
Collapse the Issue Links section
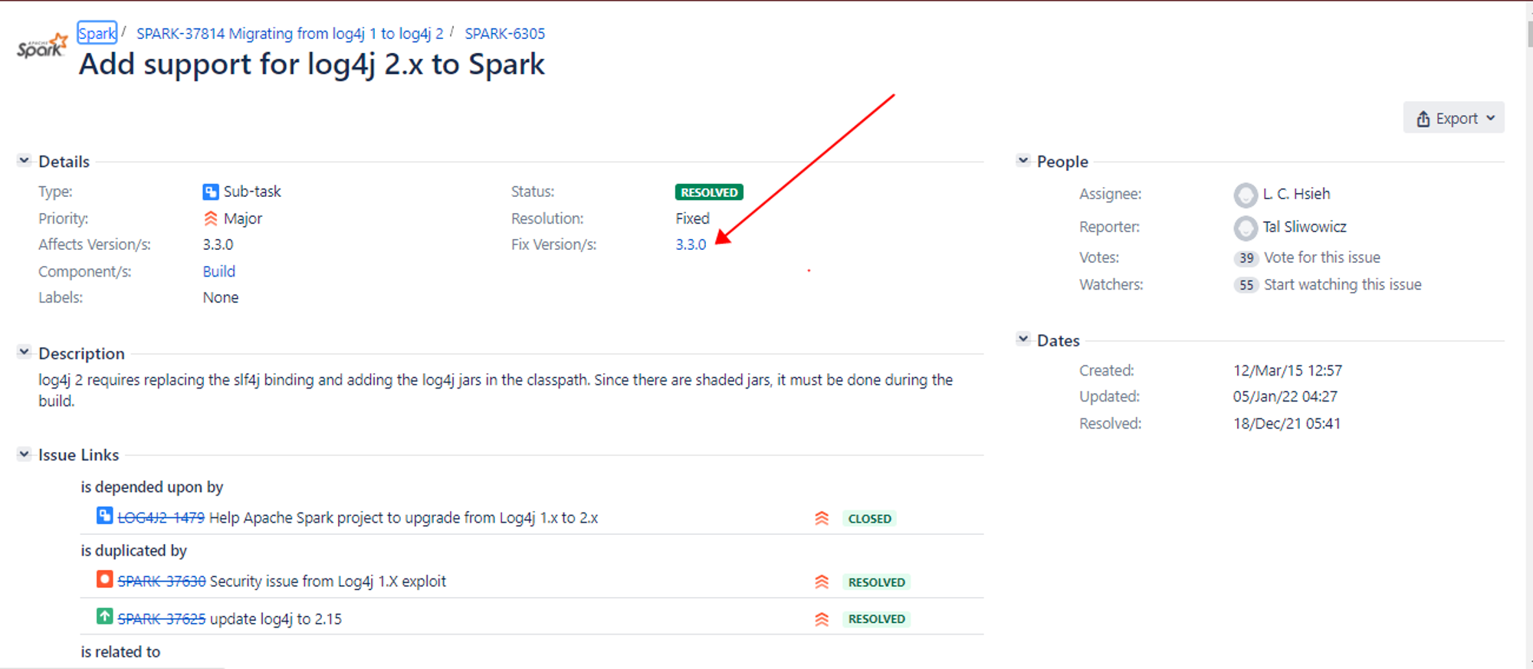tap(24, 454)
